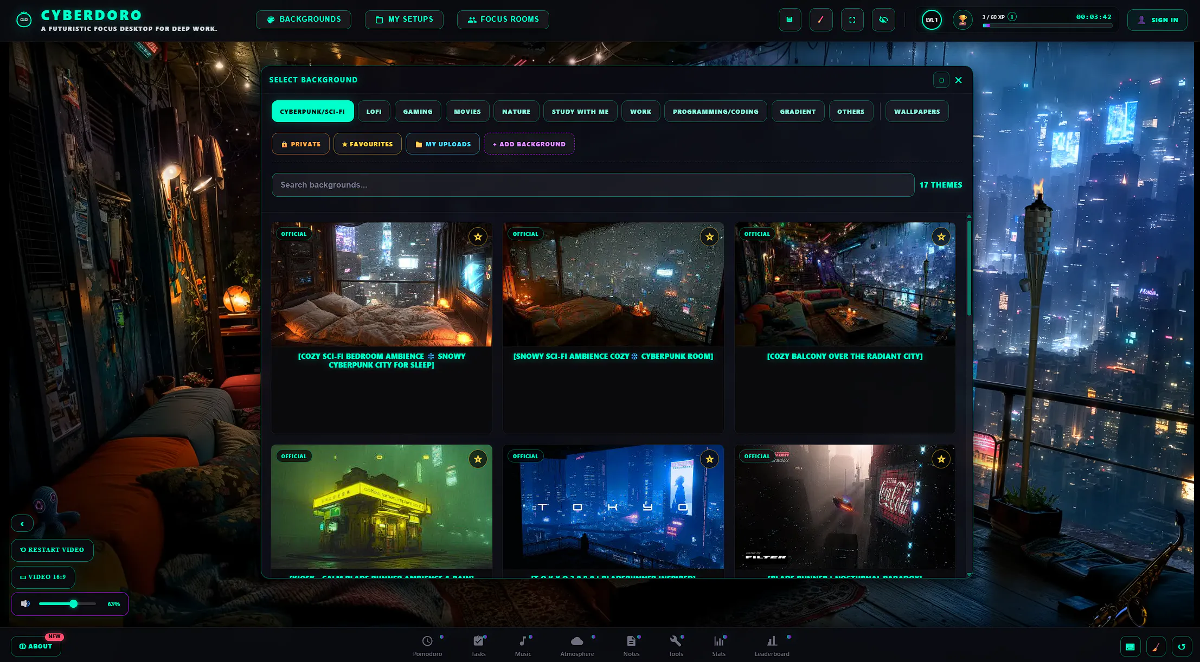The image size is (1200, 662).
Task: Open the Tools wrench icon
Action: 676,646
